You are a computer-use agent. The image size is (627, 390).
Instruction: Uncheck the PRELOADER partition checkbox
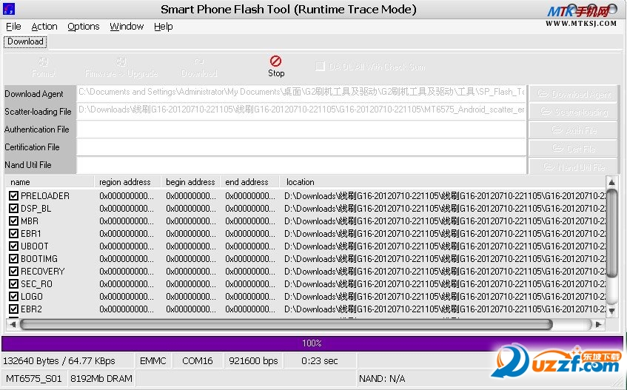pyautogui.click(x=13, y=196)
